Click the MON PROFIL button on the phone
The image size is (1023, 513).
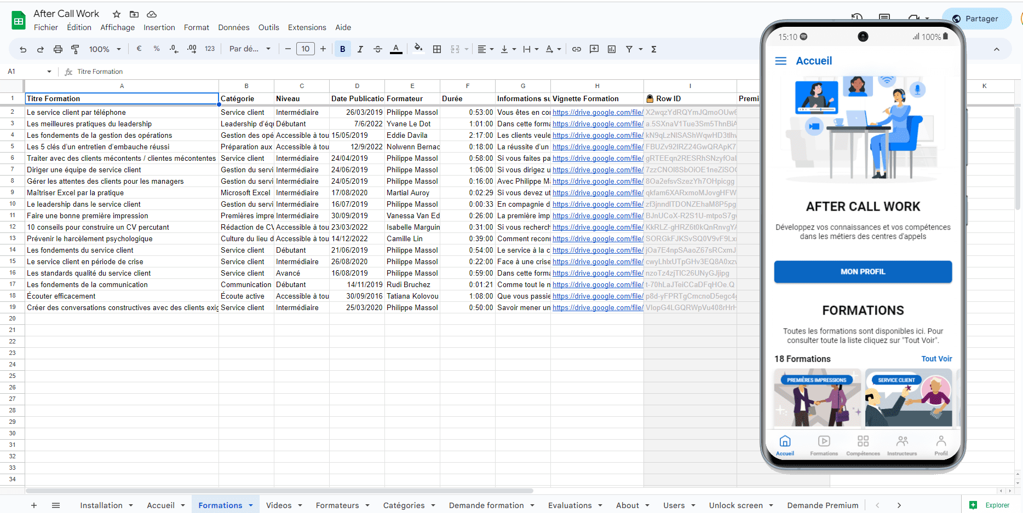coord(863,271)
